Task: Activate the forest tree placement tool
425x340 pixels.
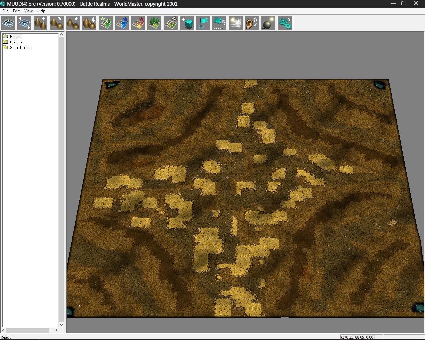Action: pyautogui.click(x=154, y=23)
